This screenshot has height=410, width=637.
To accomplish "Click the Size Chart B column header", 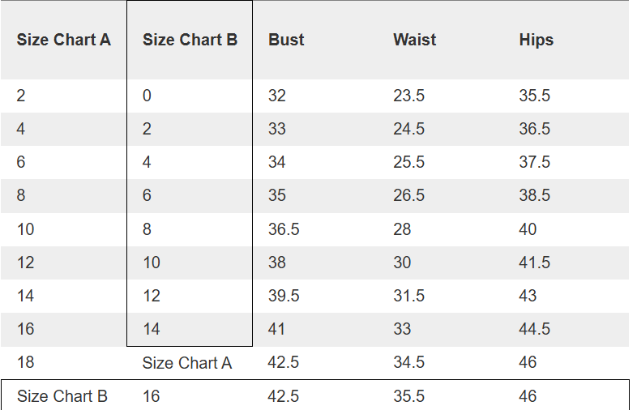I will coord(190,40).
